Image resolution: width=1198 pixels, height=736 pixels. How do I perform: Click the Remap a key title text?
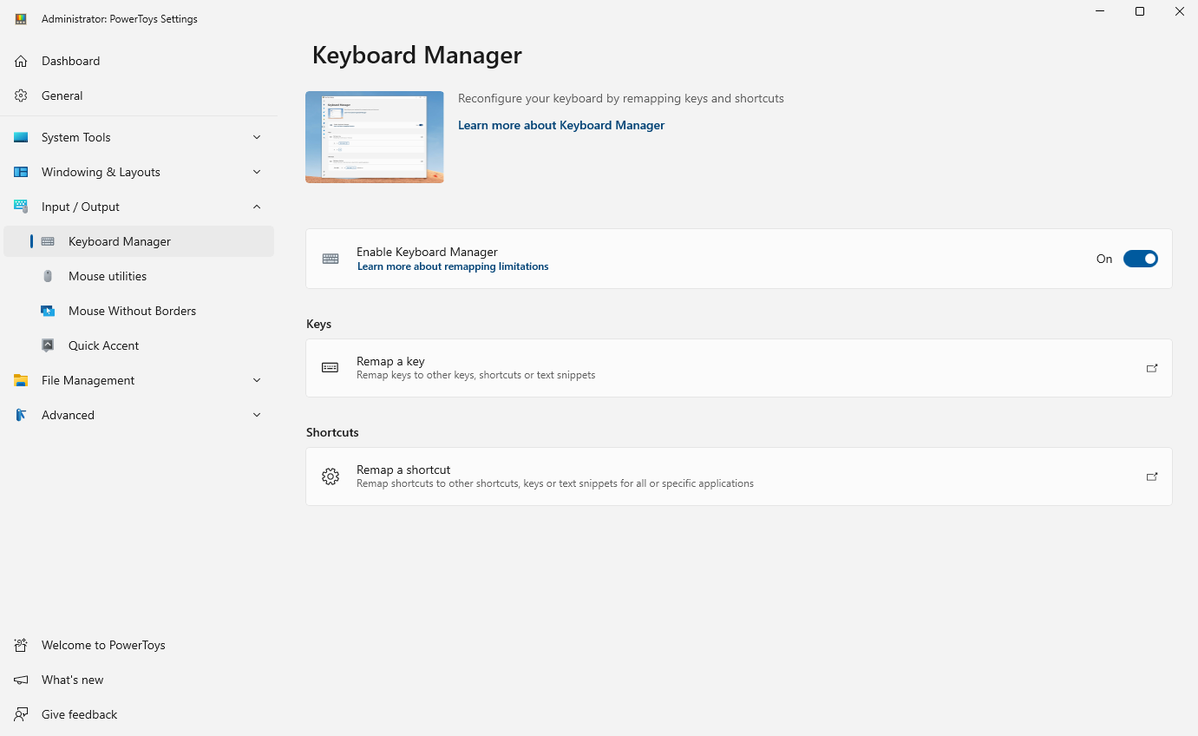coord(390,361)
